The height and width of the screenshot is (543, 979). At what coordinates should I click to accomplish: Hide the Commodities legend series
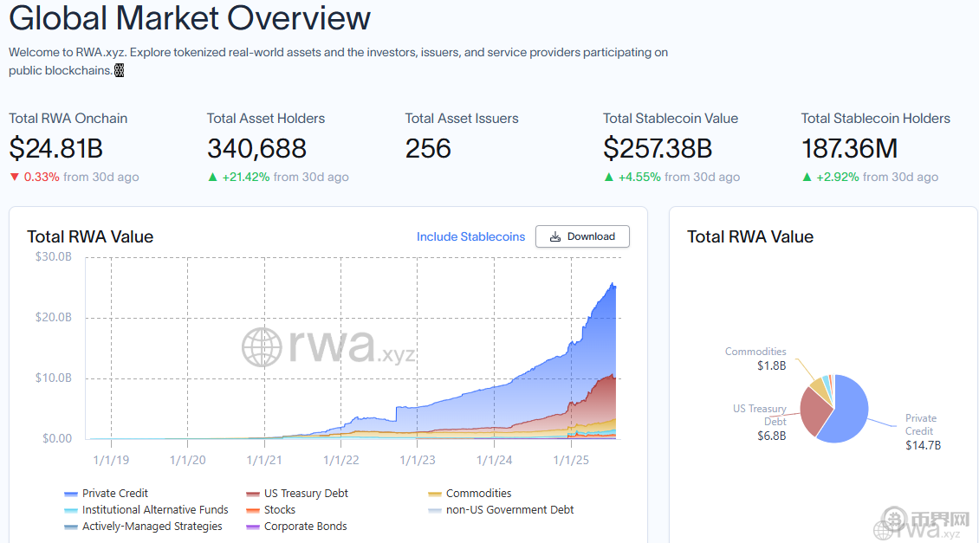[477, 494]
